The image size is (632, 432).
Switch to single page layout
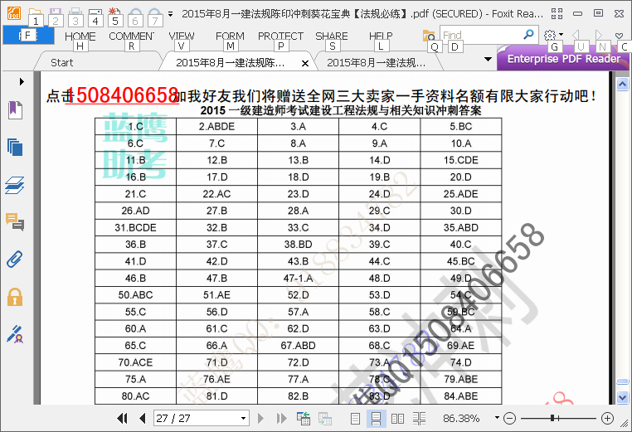point(356,419)
